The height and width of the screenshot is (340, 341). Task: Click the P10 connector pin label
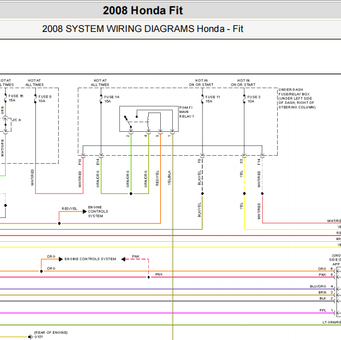point(80,162)
